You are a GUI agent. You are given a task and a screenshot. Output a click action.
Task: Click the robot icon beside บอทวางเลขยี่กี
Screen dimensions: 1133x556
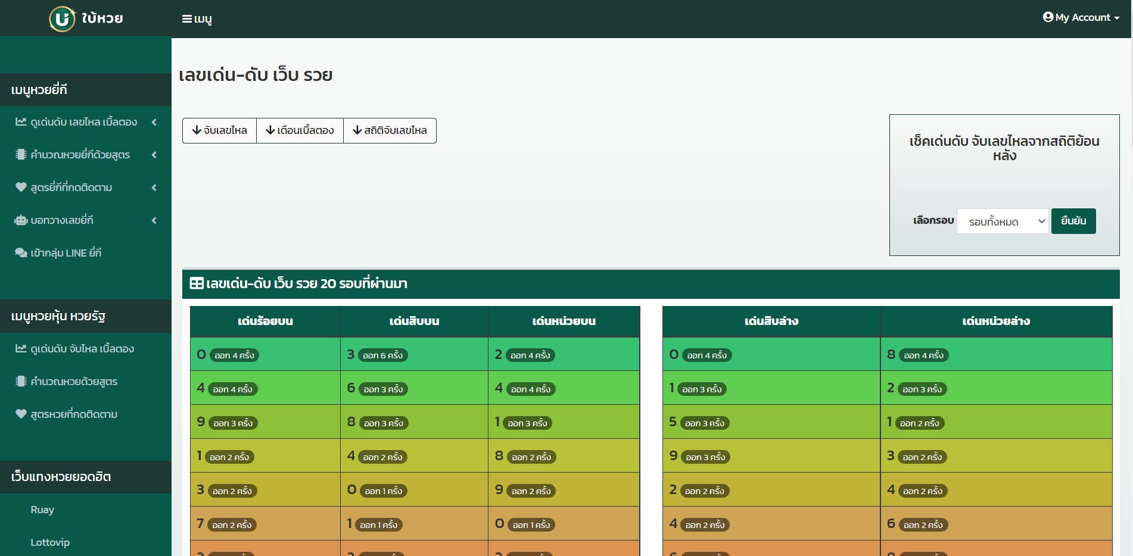pyautogui.click(x=21, y=220)
